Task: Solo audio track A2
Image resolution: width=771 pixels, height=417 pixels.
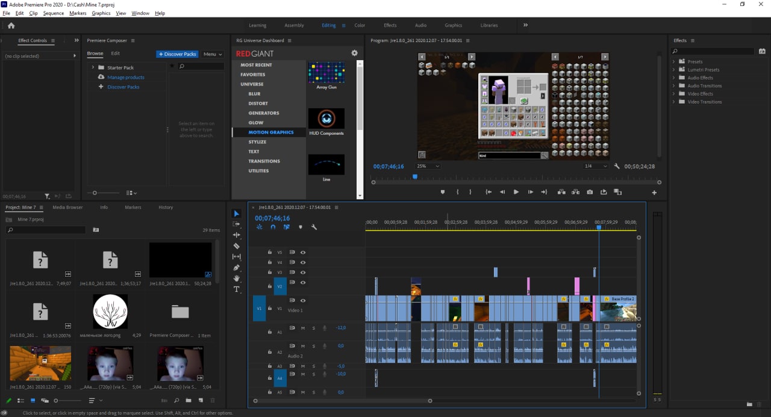Action: (x=313, y=346)
